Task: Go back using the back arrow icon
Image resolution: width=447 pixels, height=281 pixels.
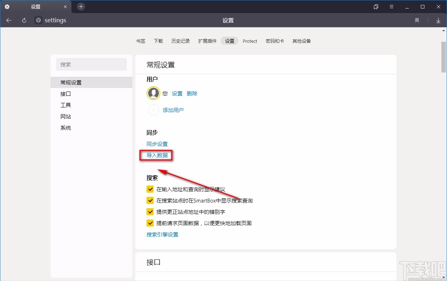Action: (8, 20)
